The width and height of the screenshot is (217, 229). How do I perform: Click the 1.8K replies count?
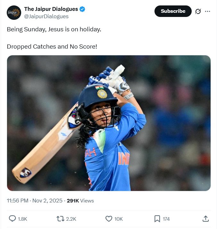click(22, 219)
